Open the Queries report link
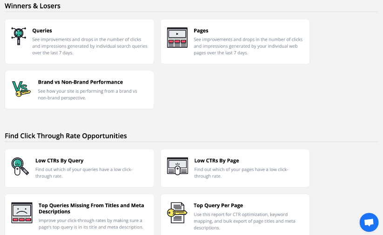This screenshot has width=383, height=235. (x=42, y=31)
